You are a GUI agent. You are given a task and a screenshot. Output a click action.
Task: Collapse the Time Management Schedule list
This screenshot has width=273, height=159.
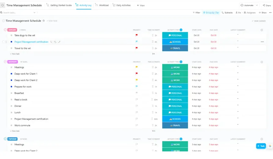tap(3, 21)
